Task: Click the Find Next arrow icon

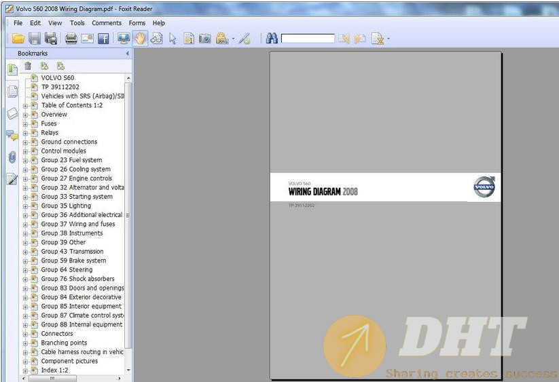Action: point(360,38)
